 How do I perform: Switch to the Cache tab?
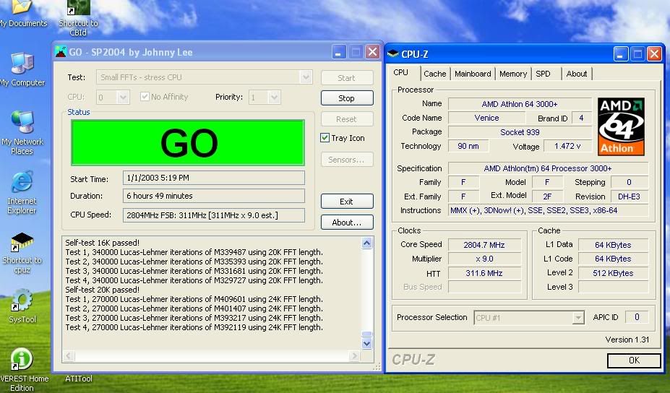tap(434, 74)
